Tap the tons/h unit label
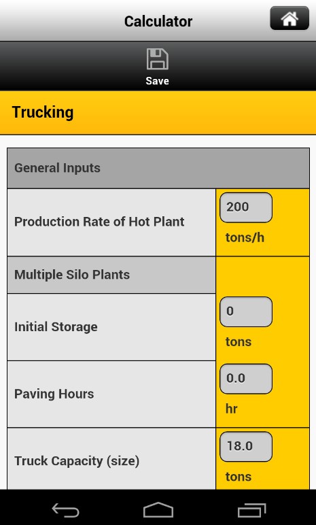Viewport: 316px width, 525px height. pyautogui.click(x=245, y=238)
